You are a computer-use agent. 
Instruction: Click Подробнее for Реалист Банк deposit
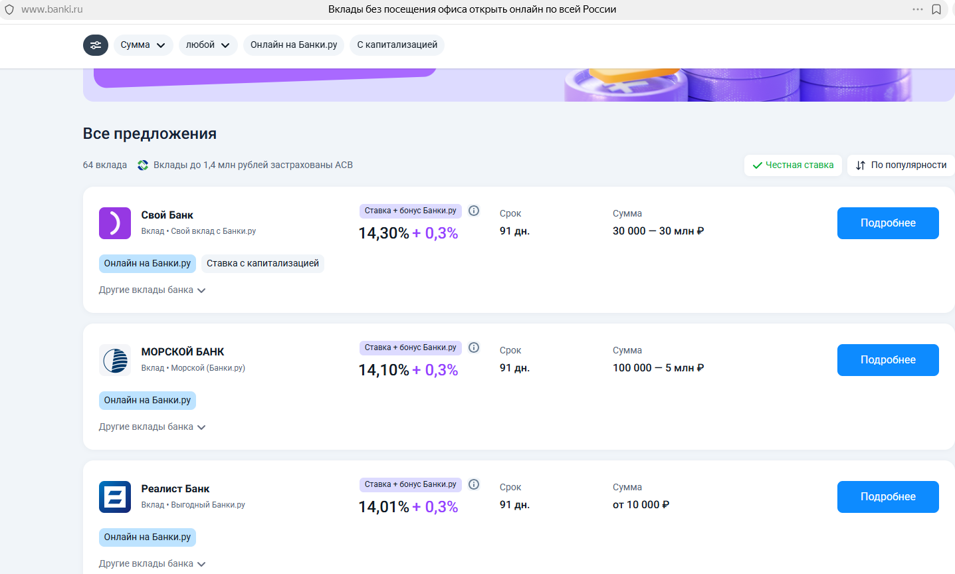(x=888, y=497)
